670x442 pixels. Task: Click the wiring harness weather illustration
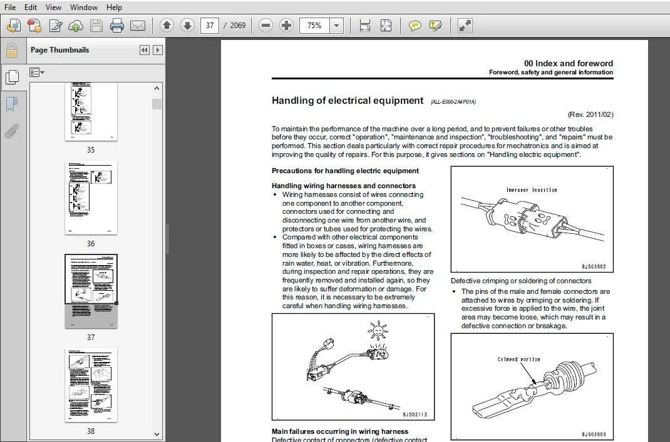(353, 367)
